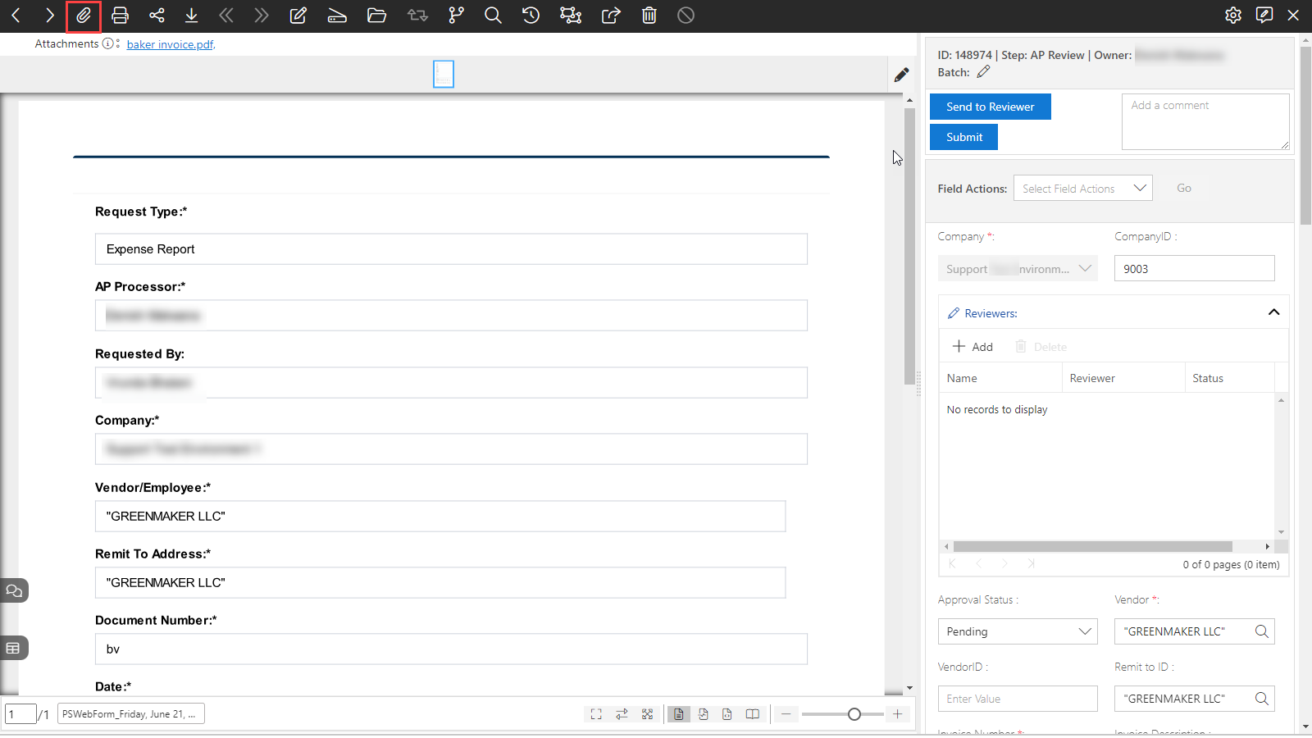The height and width of the screenshot is (738, 1312).
Task: Click the Send to Reviewer button
Action: pyautogui.click(x=991, y=107)
